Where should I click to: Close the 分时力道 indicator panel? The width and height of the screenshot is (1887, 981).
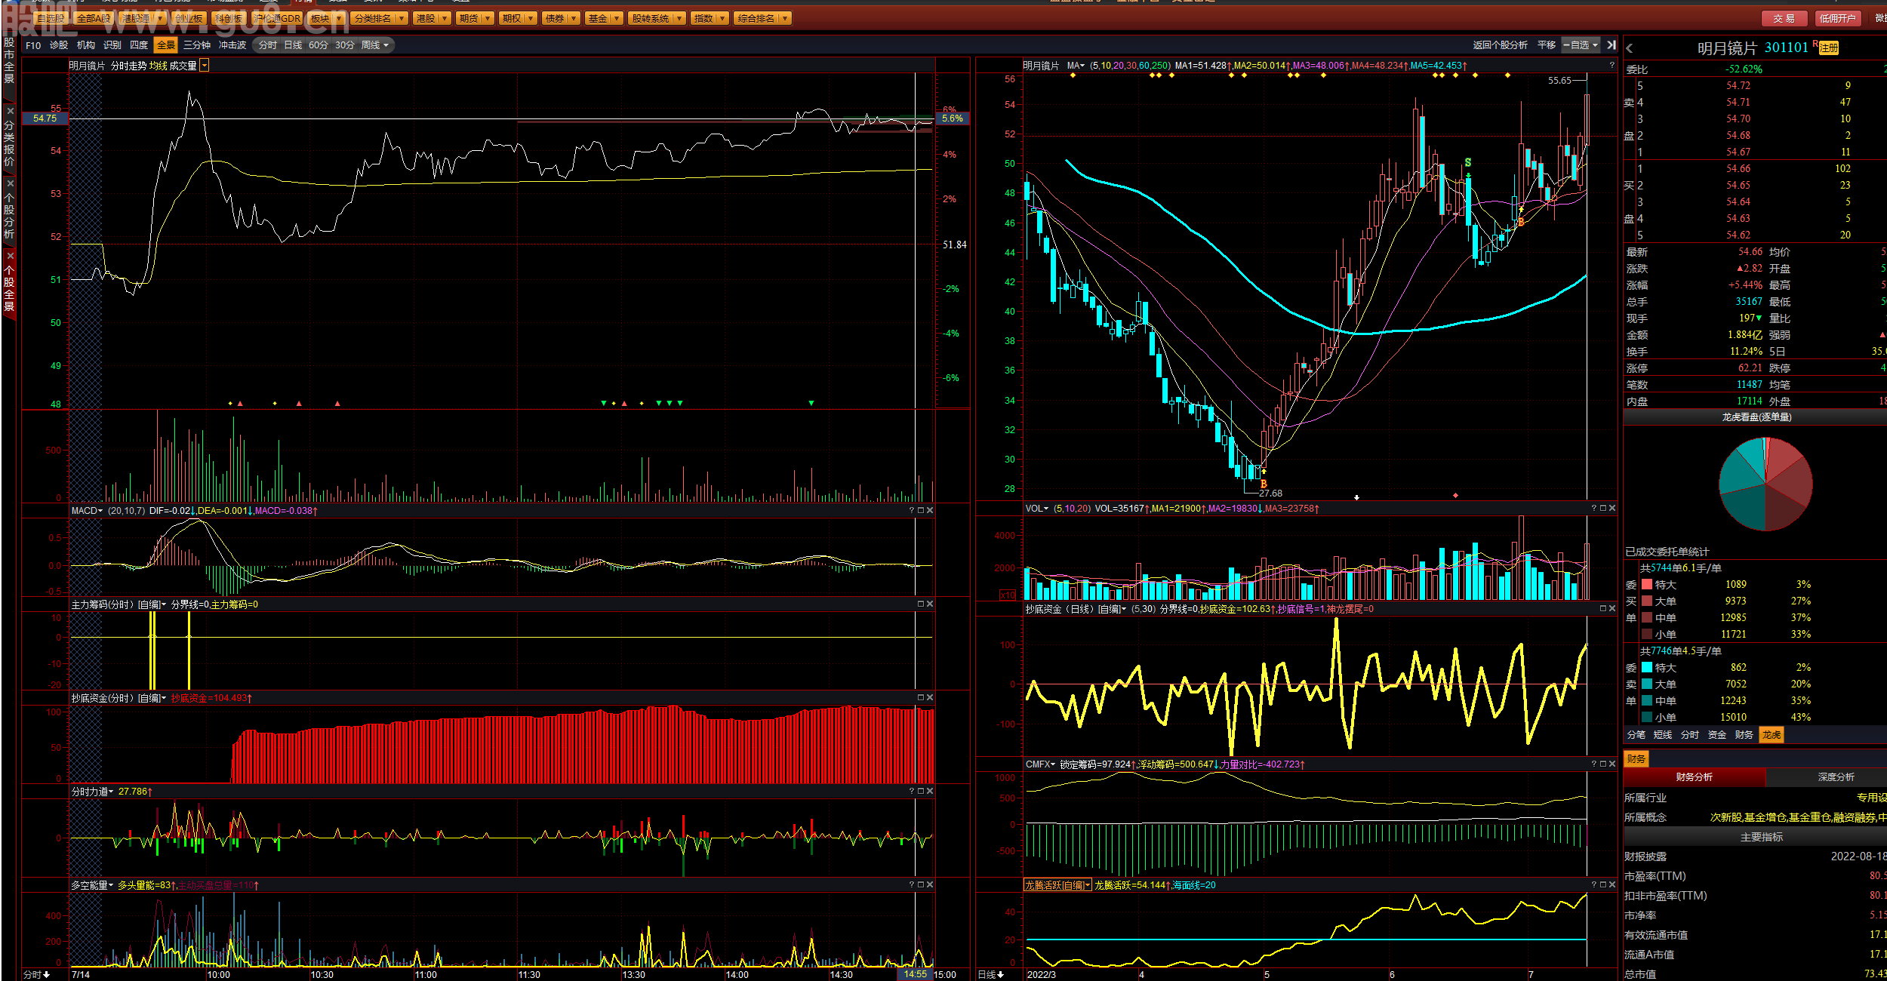[x=930, y=792]
